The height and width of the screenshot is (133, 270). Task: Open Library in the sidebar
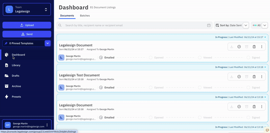pos(16,65)
